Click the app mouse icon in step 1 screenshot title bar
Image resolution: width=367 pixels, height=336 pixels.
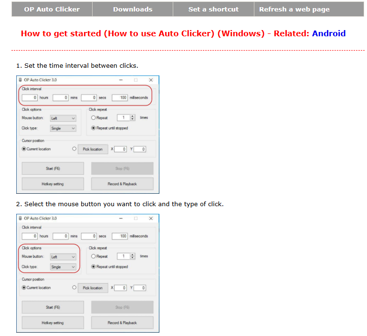(x=21, y=80)
